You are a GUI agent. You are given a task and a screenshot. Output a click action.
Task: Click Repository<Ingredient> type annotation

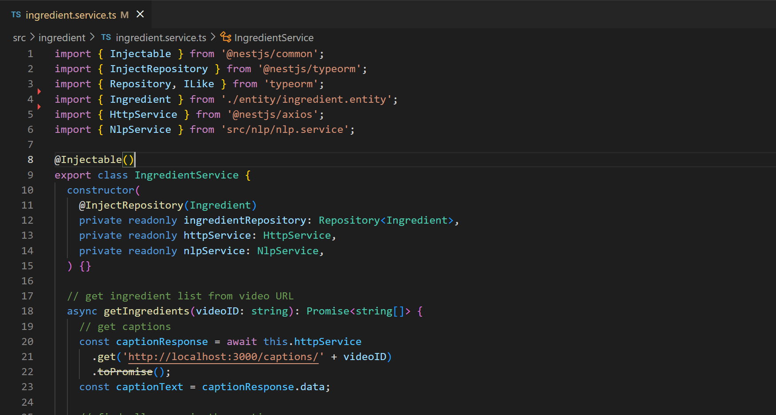pos(386,220)
